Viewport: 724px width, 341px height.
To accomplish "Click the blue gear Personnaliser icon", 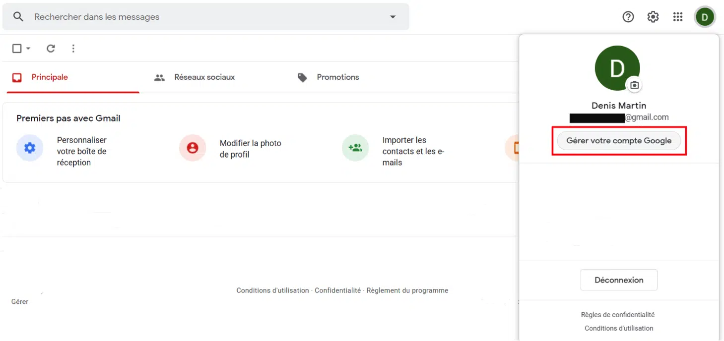I will (x=30, y=148).
